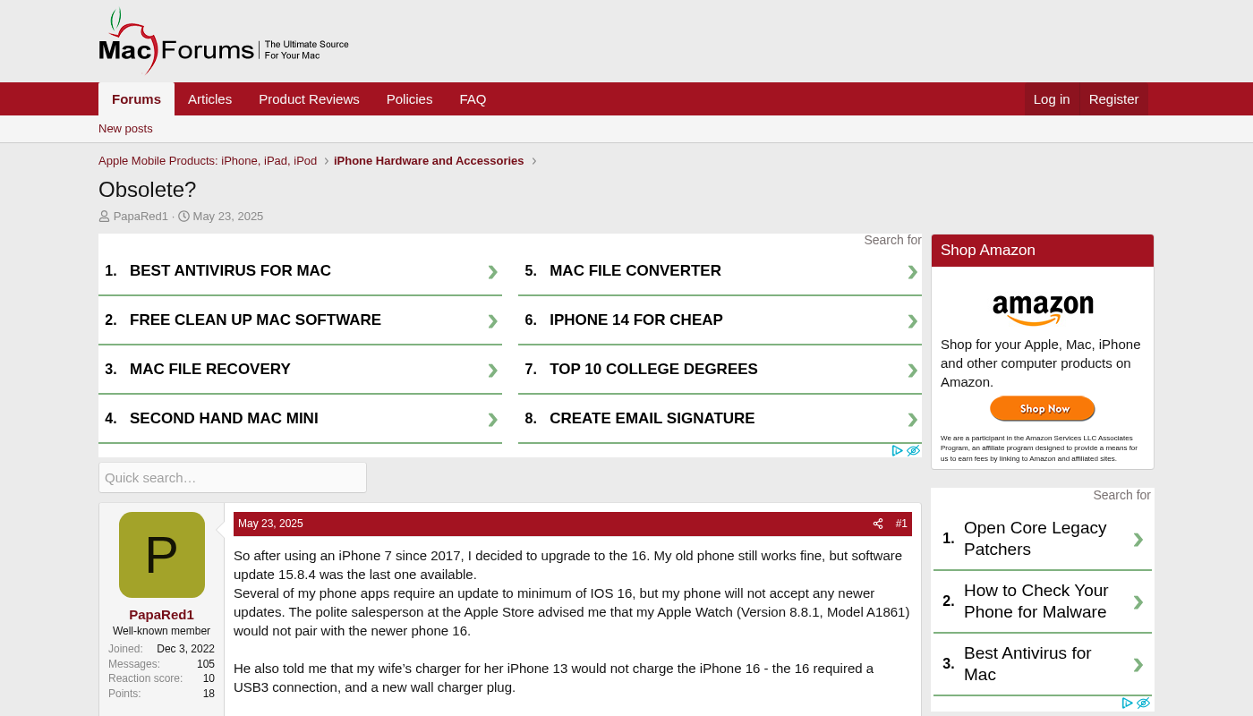Open the iPhone 14 For Cheap chevron
Viewport: 1253px width, 716px height.
point(912,321)
